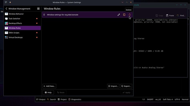The image size is (190, 106).
Task: Click the System Settings title bar app icon
Action: coord(6,2)
